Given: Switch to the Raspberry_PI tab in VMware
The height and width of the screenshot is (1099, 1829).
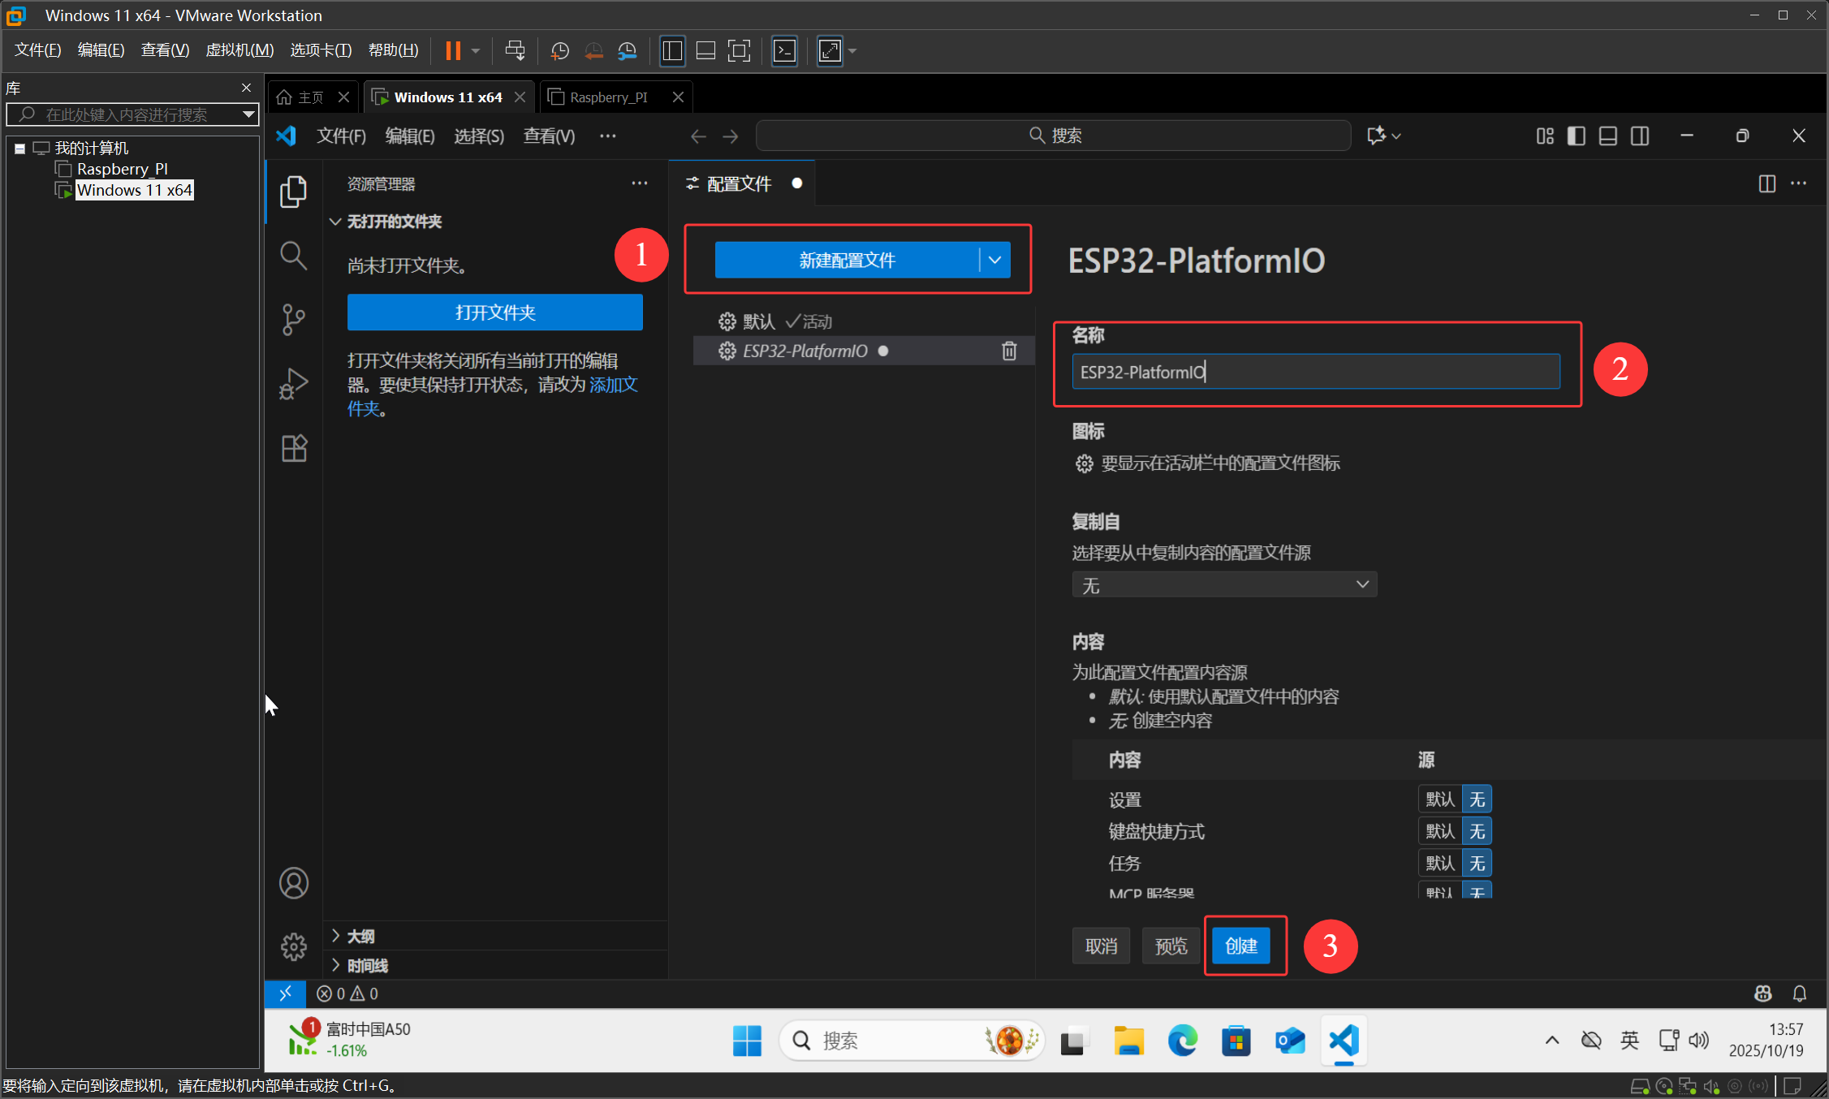Looking at the screenshot, I should tap(608, 97).
